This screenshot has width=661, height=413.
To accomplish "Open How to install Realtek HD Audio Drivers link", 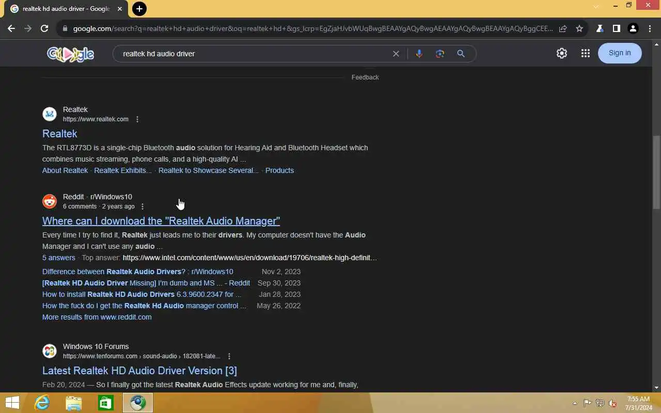I will pyautogui.click(x=142, y=294).
